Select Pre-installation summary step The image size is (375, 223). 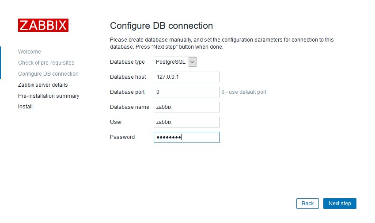tap(49, 96)
